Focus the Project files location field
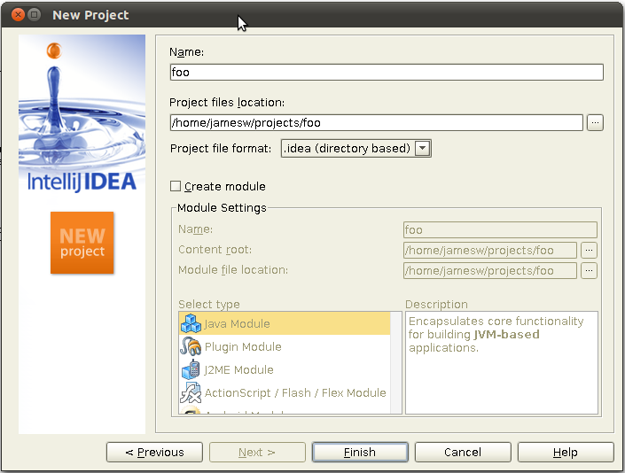Viewport: 625px width, 473px height. pyautogui.click(x=376, y=123)
